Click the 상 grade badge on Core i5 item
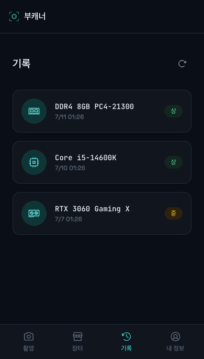This screenshot has width=204, height=359. pos(174,162)
